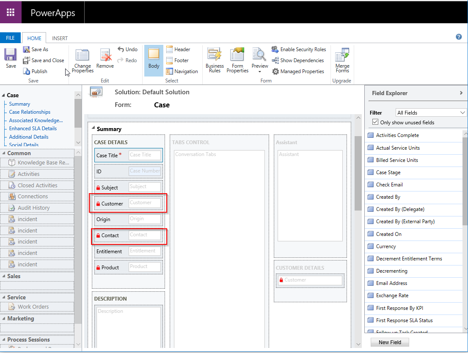468x353 pixels.
Task: Open Business Rules
Action: coord(215,60)
